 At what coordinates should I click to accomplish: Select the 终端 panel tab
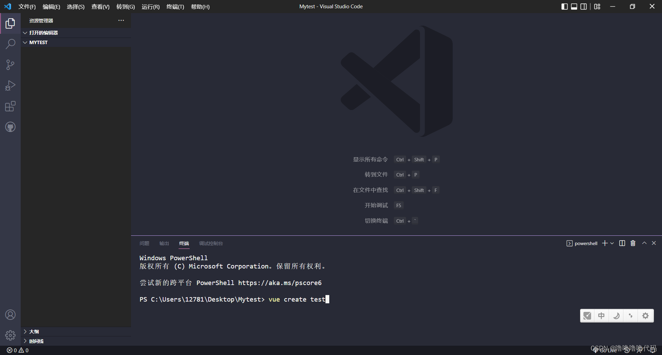click(x=184, y=243)
